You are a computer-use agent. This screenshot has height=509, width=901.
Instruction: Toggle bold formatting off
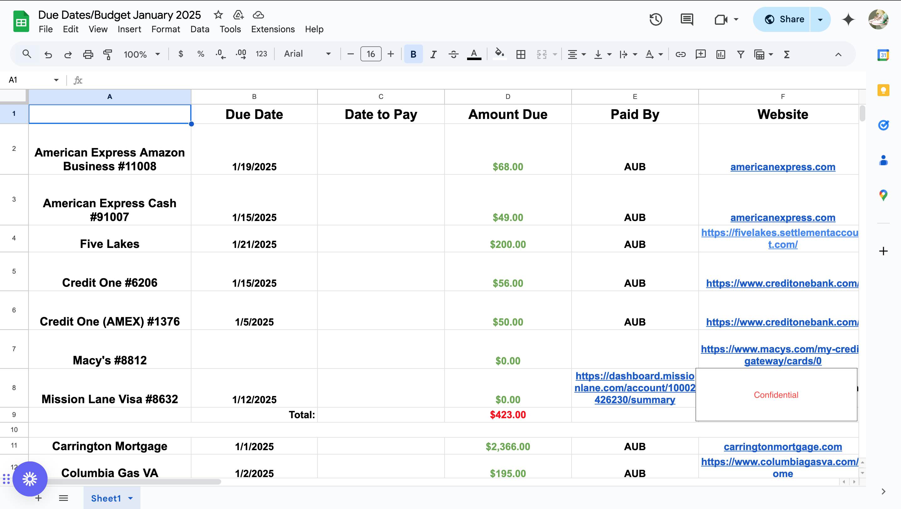(x=413, y=54)
